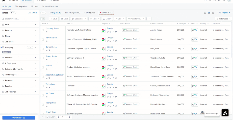Select the Jeff Su row checkbox

[x=43, y=67]
